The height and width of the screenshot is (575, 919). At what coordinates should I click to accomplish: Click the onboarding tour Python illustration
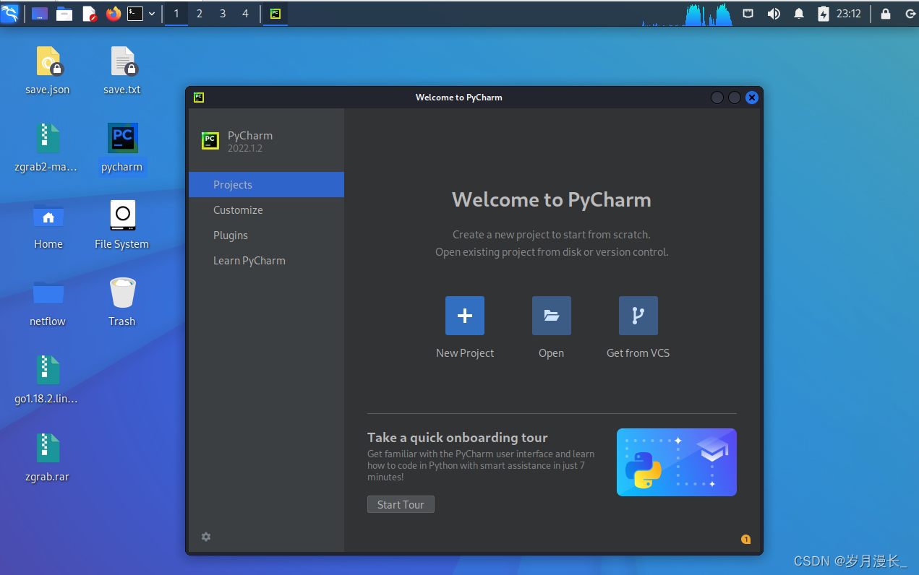pyautogui.click(x=677, y=462)
